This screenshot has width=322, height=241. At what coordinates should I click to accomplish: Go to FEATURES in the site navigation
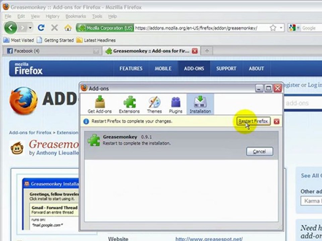coord(131,68)
